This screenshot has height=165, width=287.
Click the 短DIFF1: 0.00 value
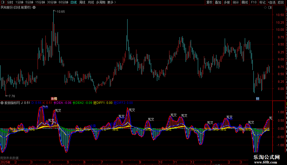(x=103, y=103)
